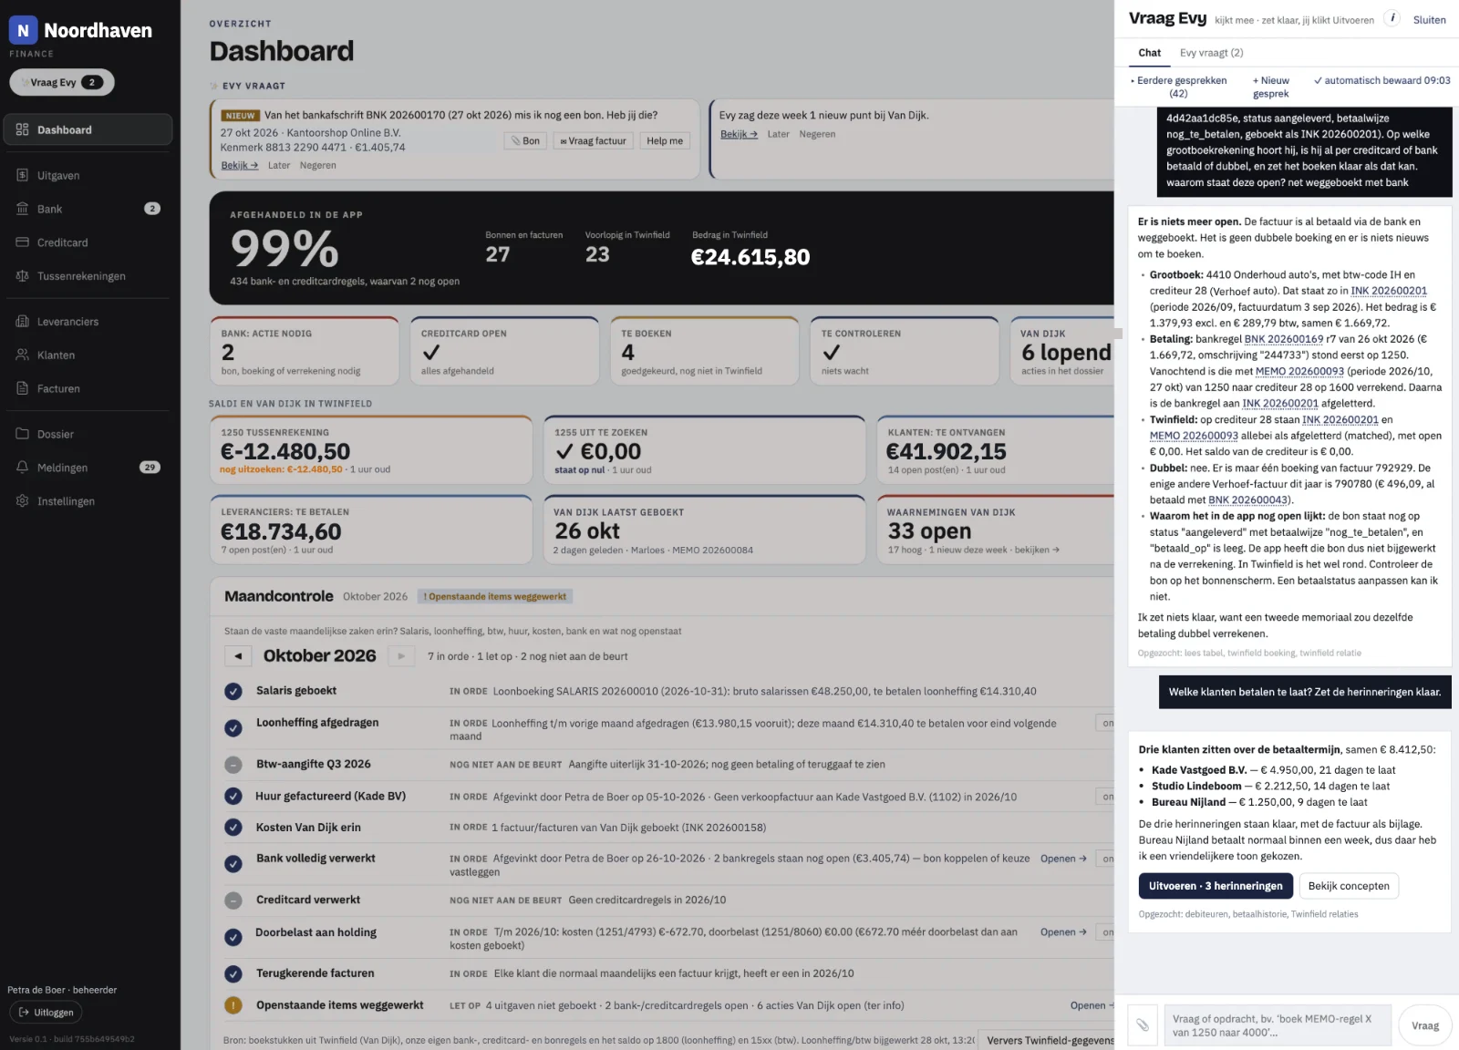The image size is (1459, 1050).
Task: Click the Vraag factuur button
Action: point(593,141)
